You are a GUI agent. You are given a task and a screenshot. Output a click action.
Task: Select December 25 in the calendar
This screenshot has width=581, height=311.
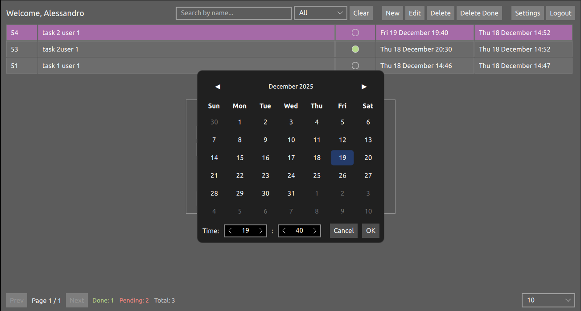coord(317,175)
